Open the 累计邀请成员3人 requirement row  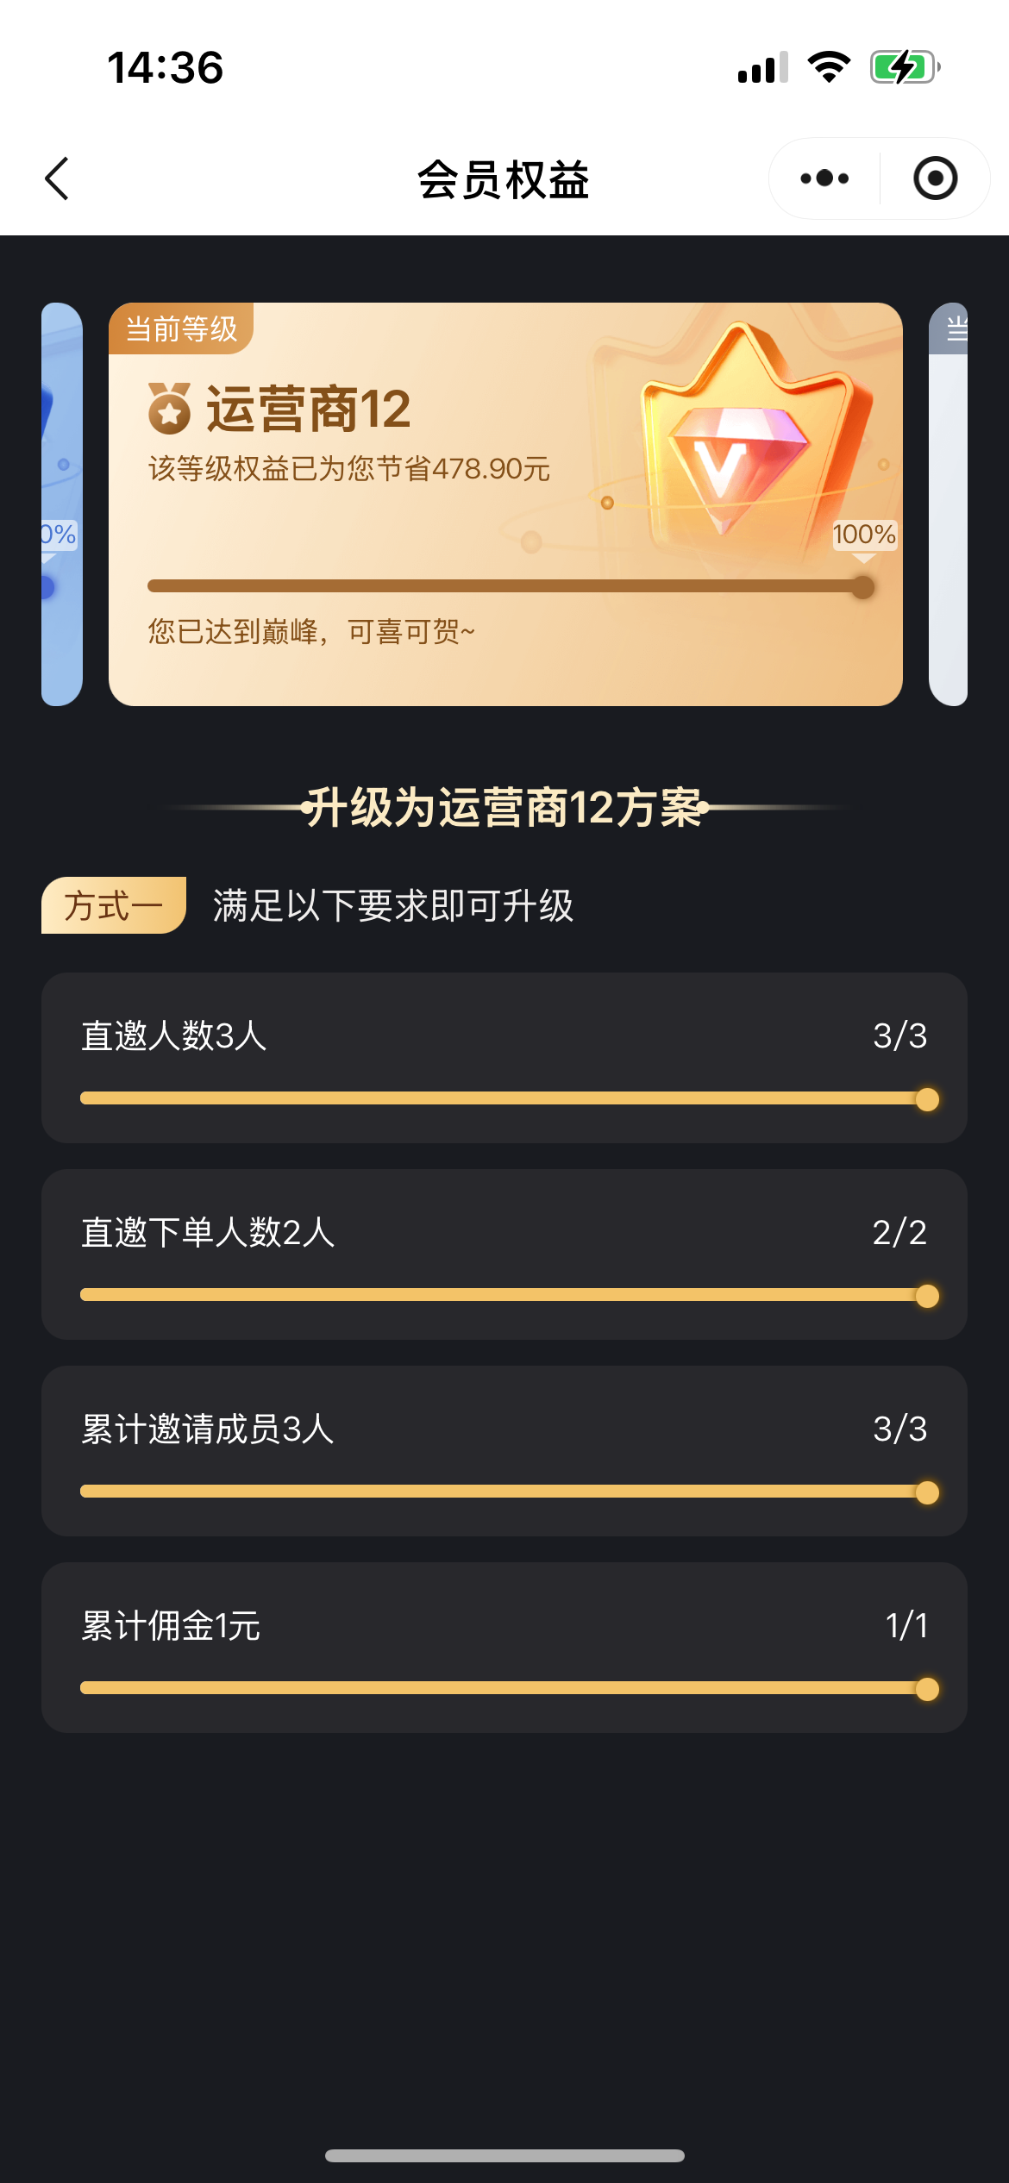coord(504,1450)
